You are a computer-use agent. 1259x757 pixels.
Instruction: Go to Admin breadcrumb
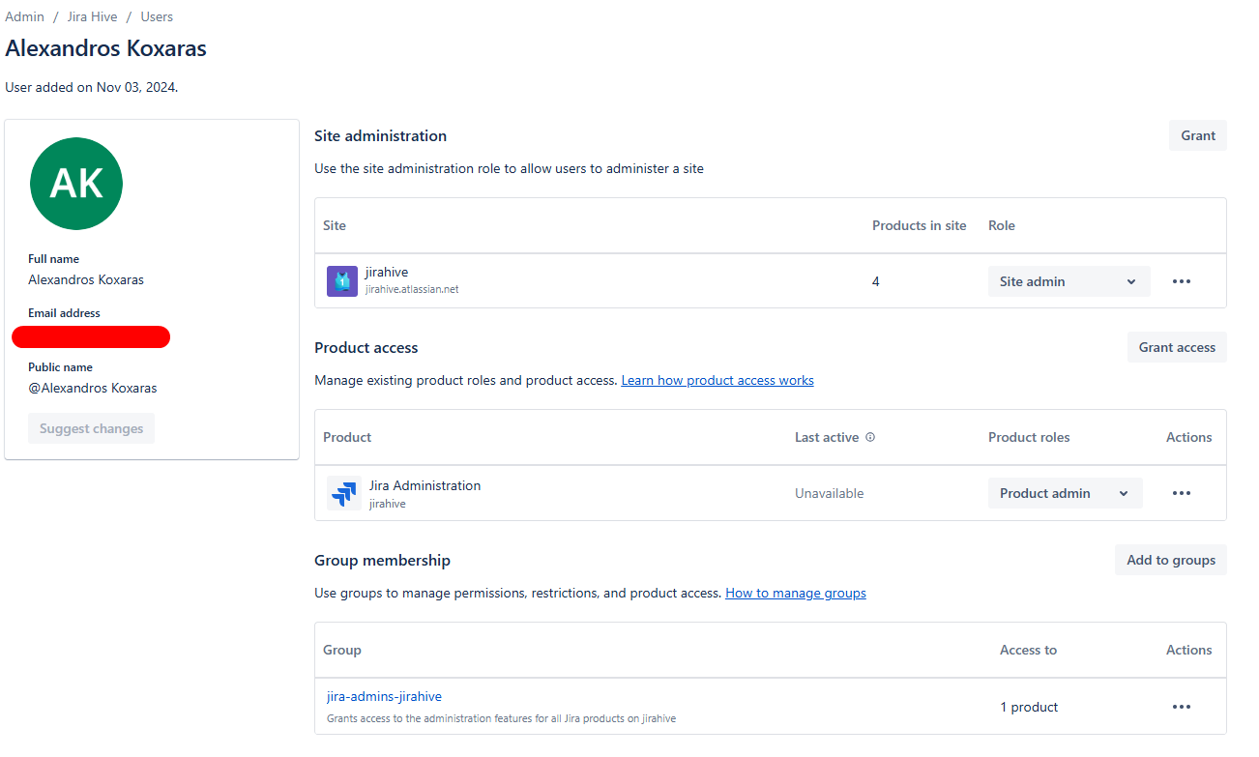pos(25,16)
